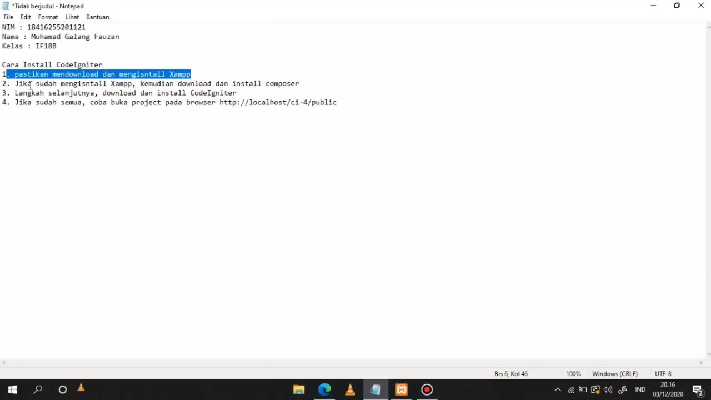711x400 pixels.
Task: Click the "Windows (CRLF)" status entry
Action: [615, 374]
